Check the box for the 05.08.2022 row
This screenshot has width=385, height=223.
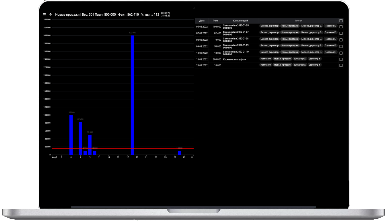(x=341, y=27)
